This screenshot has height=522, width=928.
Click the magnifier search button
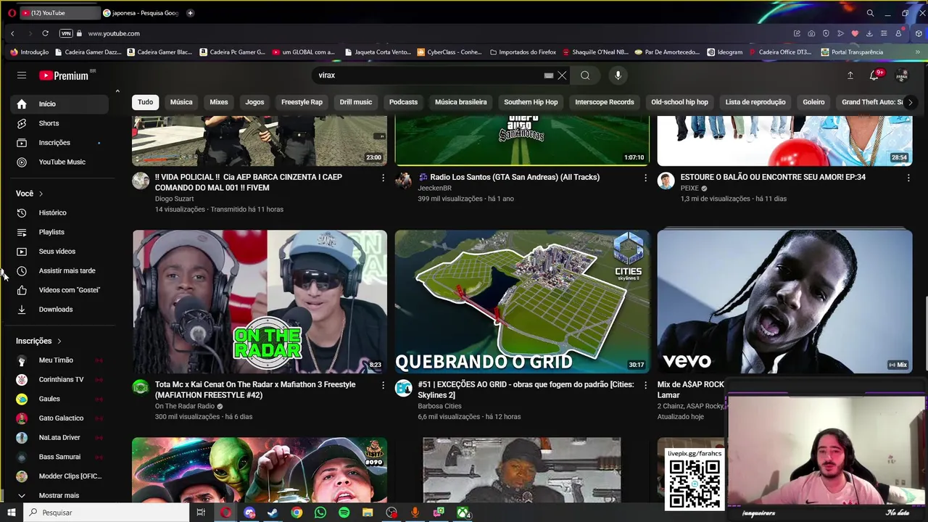585,75
